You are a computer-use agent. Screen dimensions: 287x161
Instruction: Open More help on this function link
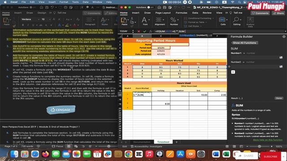click(x=268, y=140)
